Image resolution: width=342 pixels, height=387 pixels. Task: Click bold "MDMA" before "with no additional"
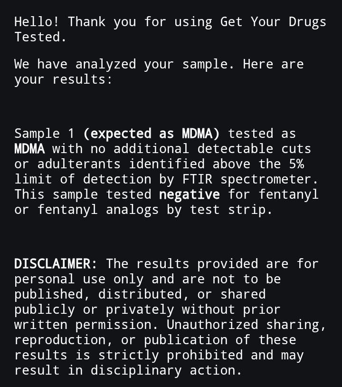(x=29, y=149)
